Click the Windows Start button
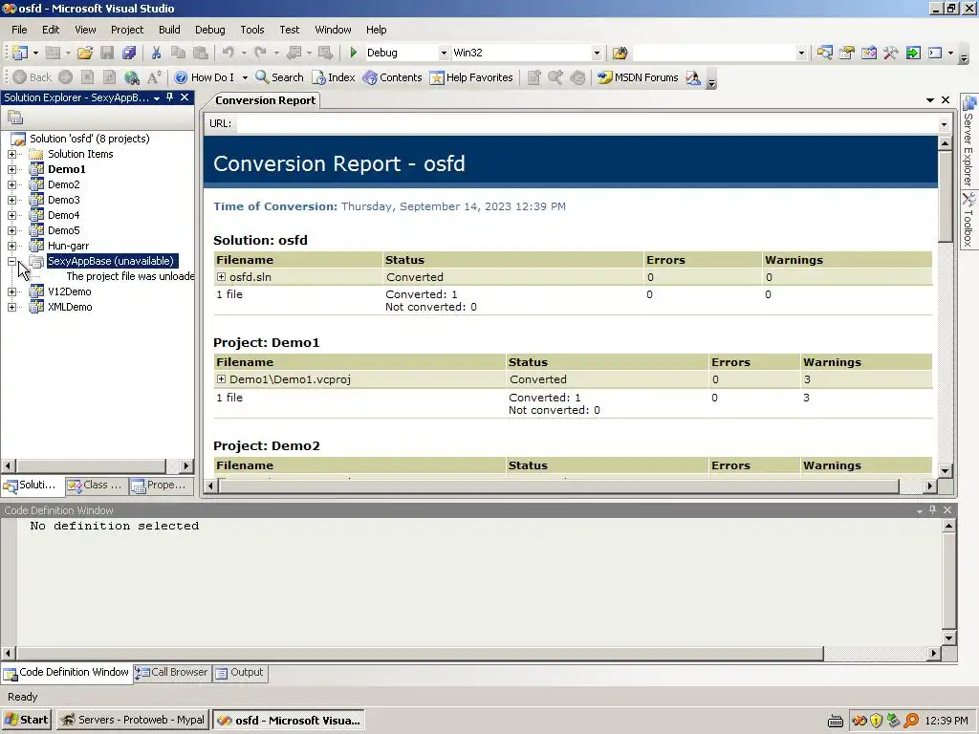Screen dimensions: 979x734 coord(26,720)
